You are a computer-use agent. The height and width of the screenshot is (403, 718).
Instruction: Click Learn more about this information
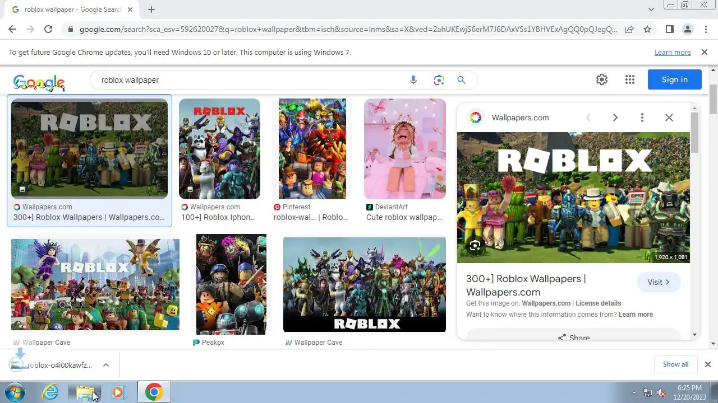636,315
